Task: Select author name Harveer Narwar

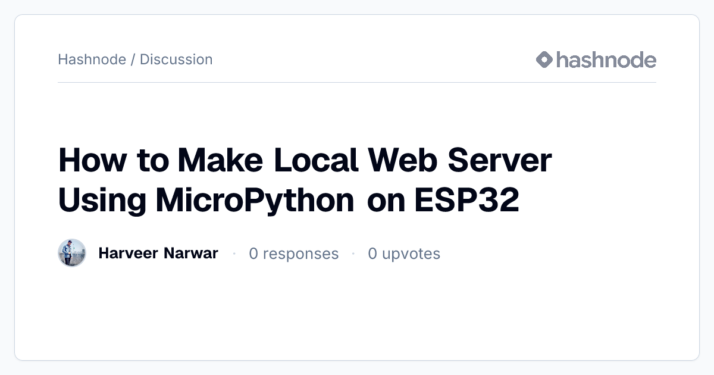Action: pos(158,254)
